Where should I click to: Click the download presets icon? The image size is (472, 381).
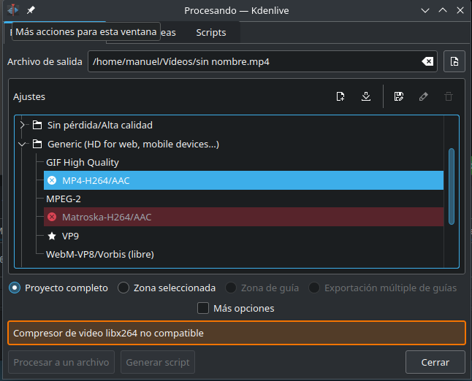pos(366,96)
